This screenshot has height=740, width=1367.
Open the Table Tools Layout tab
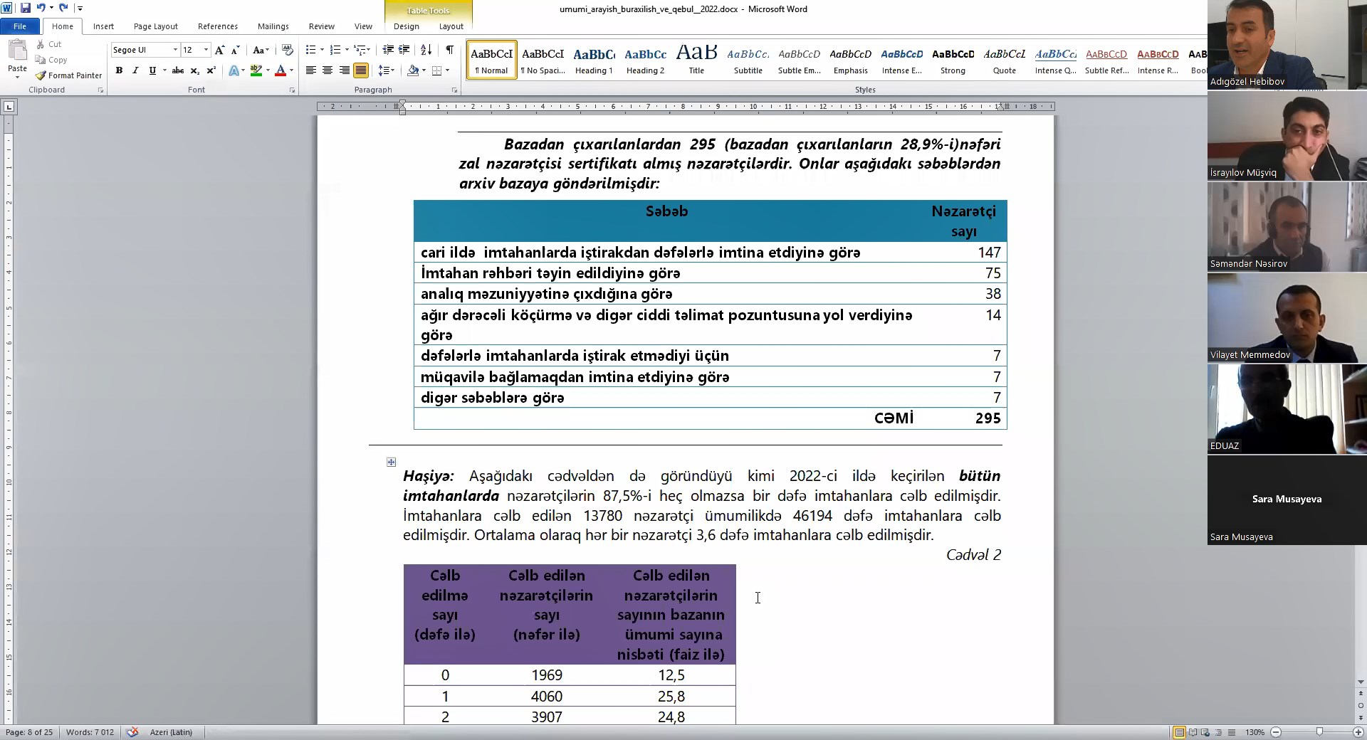tap(451, 26)
